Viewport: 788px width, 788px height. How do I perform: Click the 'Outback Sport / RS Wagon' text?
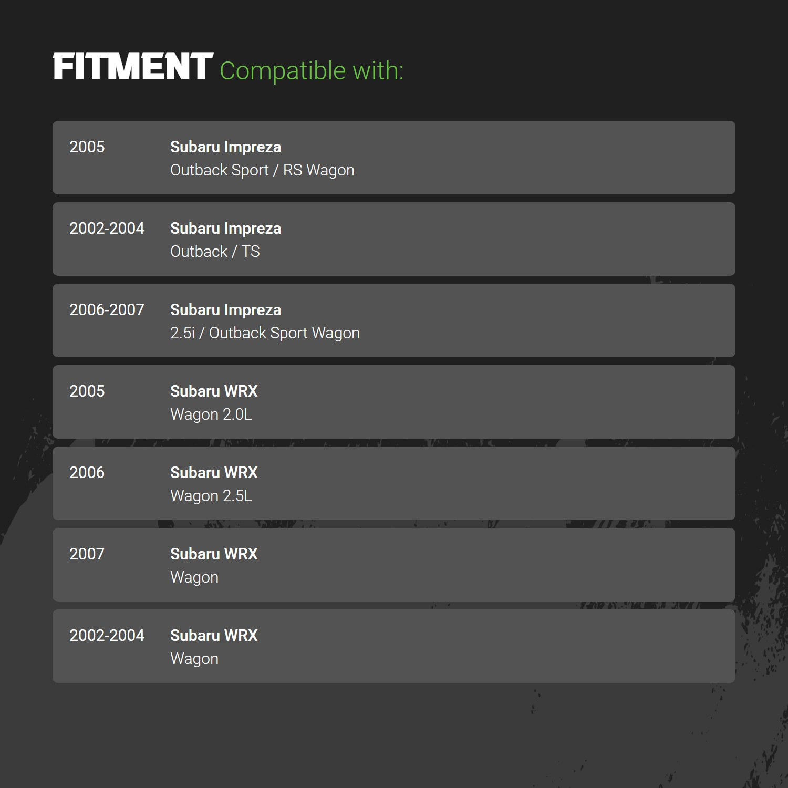pos(262,170)
